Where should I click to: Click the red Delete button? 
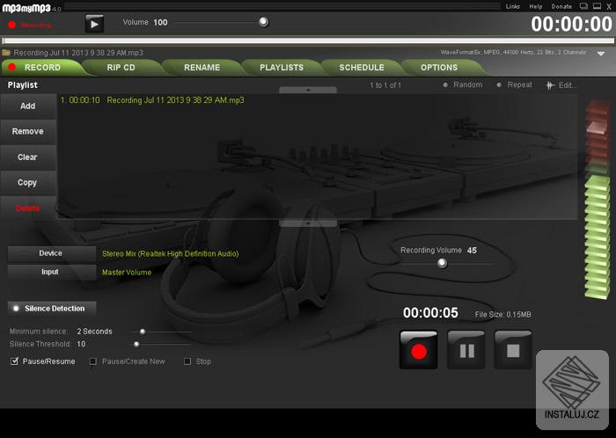pyautogui.click(x=28, y=208)
